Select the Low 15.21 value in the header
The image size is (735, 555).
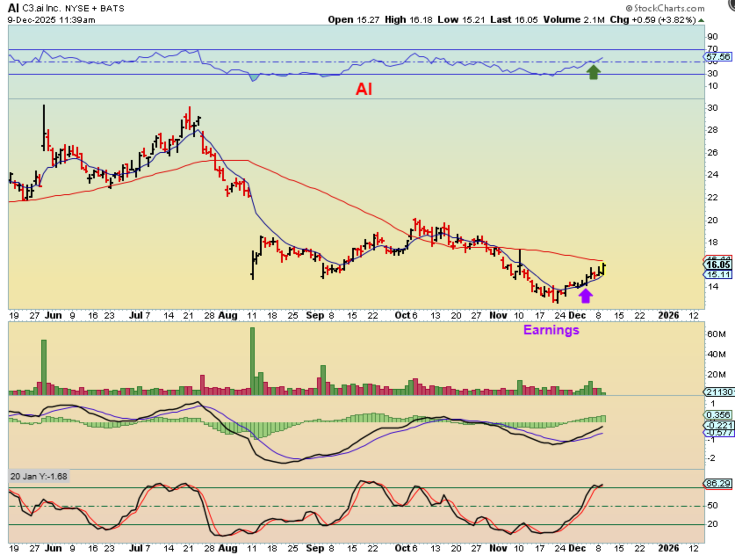click(461, 20)
